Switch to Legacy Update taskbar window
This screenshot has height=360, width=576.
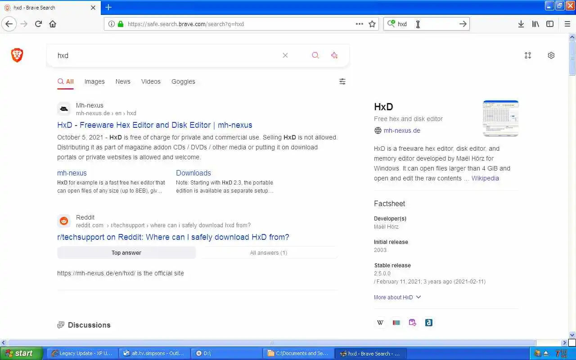[x=82, y=353]
